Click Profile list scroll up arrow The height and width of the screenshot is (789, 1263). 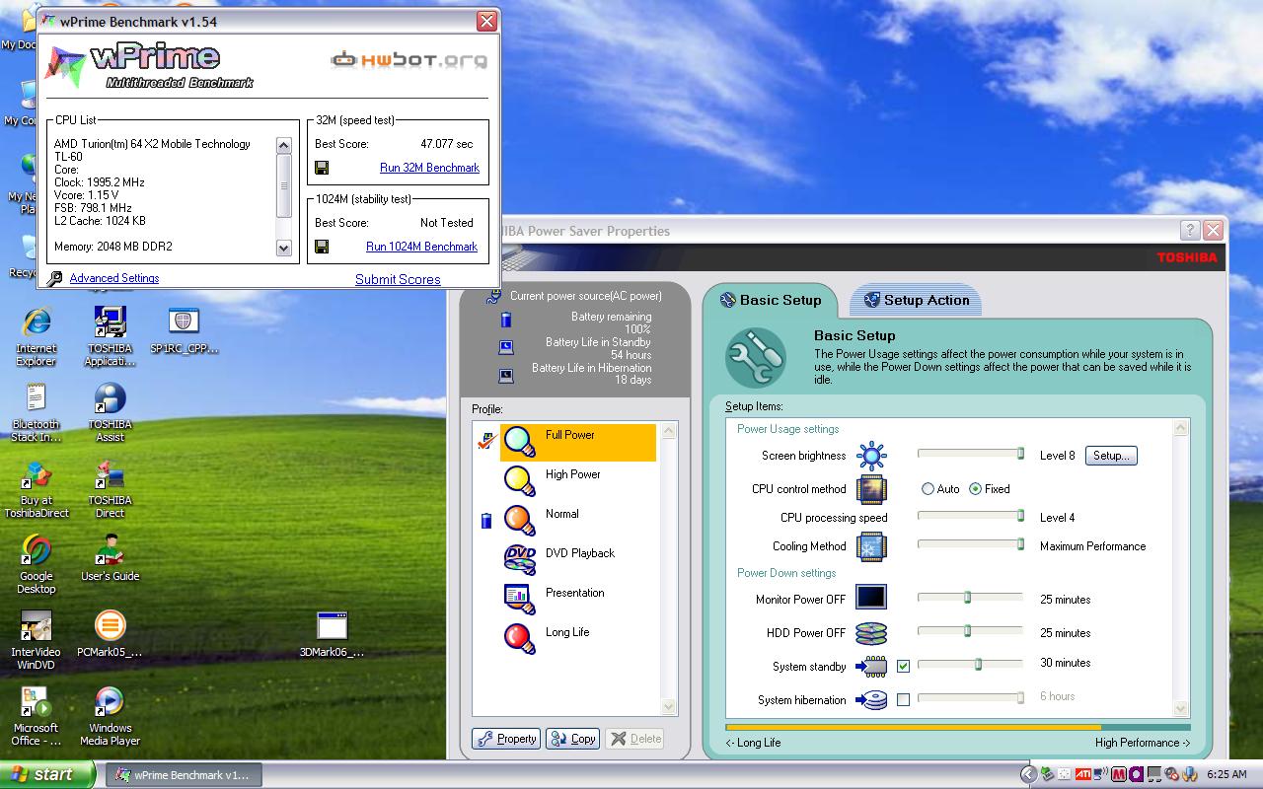668,431
